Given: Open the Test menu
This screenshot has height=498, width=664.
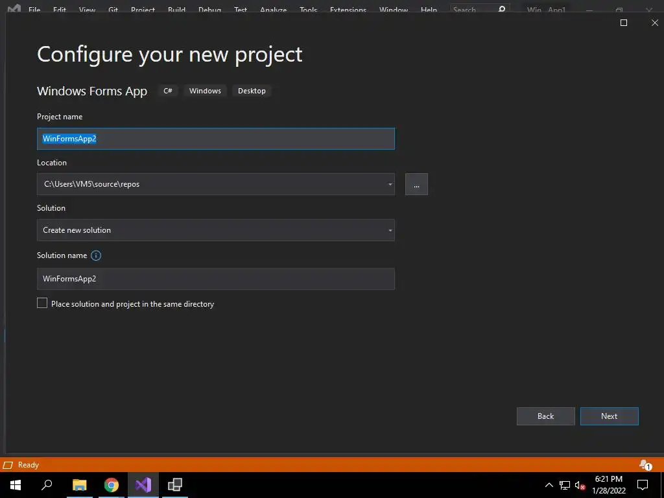Looking at the screenshot, I should coord(241,9).
